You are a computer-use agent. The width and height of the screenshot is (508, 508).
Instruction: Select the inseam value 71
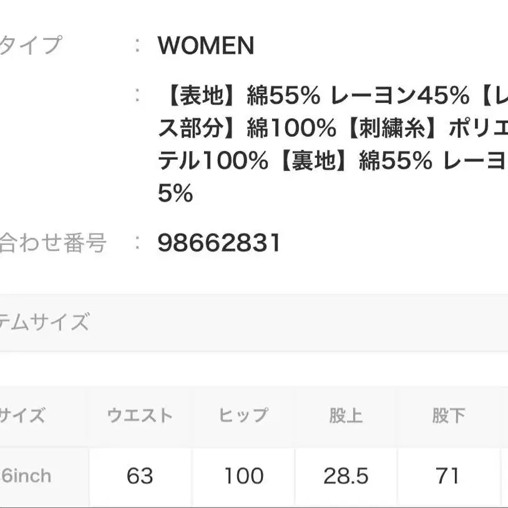point(448,477)
